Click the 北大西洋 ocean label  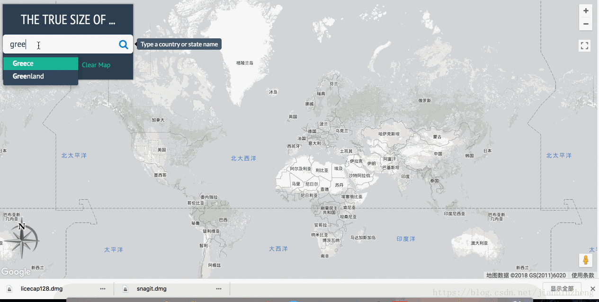coord(243,158)
